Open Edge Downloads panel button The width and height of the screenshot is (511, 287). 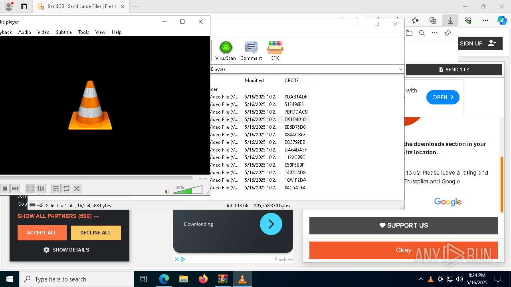coord(450,20)
